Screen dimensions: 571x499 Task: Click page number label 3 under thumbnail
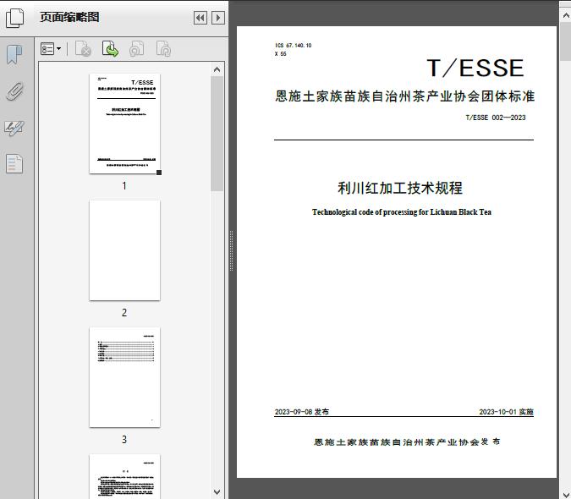(124, 439)
